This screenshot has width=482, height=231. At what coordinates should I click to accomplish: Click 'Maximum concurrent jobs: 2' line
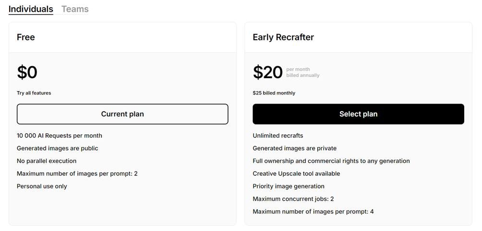tap(293, 199)
